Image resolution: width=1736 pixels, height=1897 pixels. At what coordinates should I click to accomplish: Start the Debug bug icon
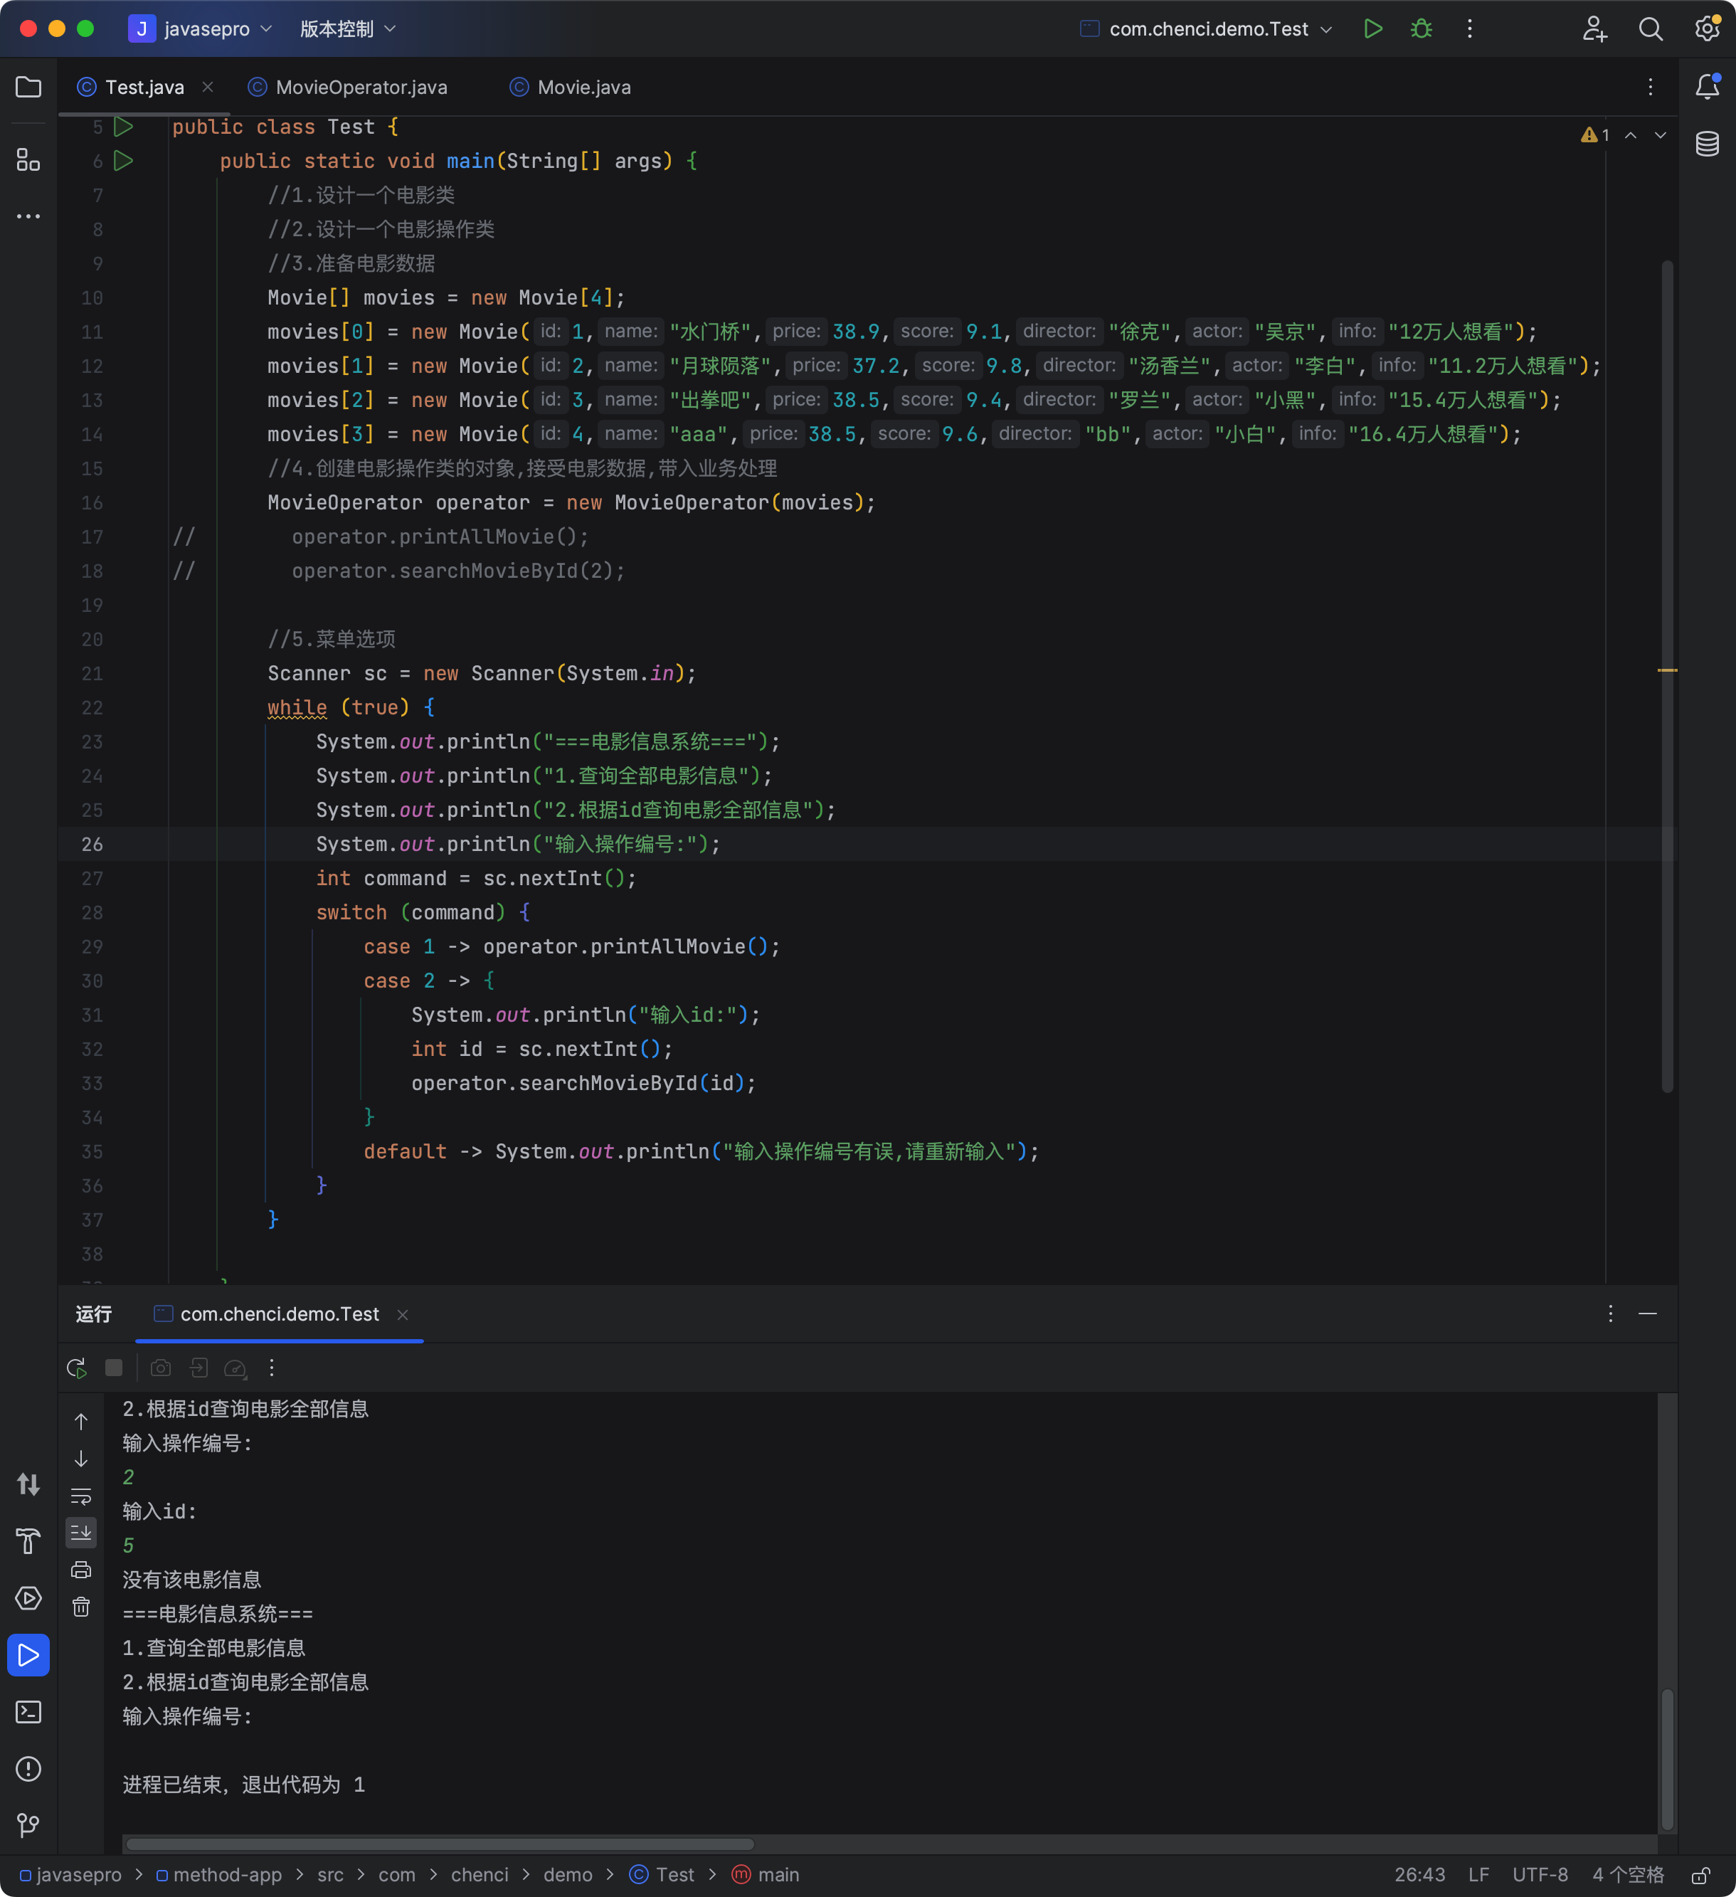click(x=1421, y=29)
